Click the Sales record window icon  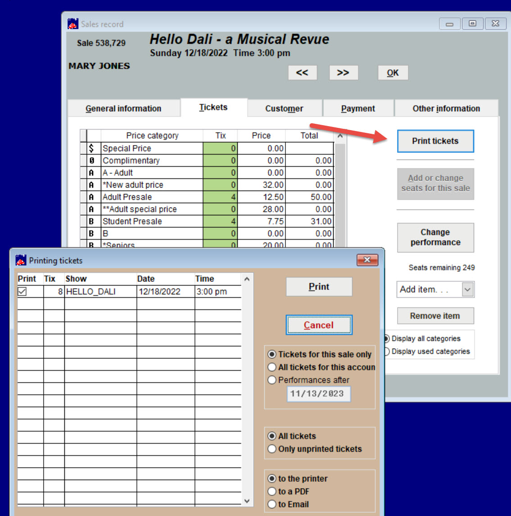(73, 24)
